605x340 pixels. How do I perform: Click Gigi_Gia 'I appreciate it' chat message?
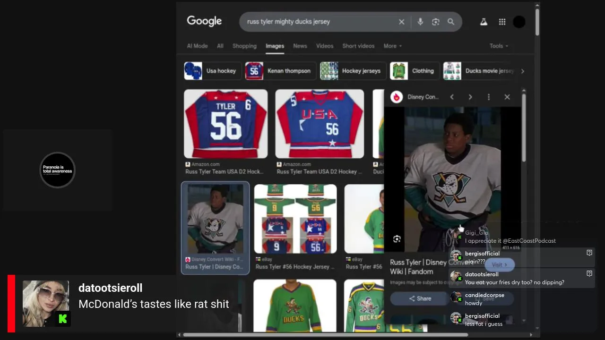(x=510, y=241)
